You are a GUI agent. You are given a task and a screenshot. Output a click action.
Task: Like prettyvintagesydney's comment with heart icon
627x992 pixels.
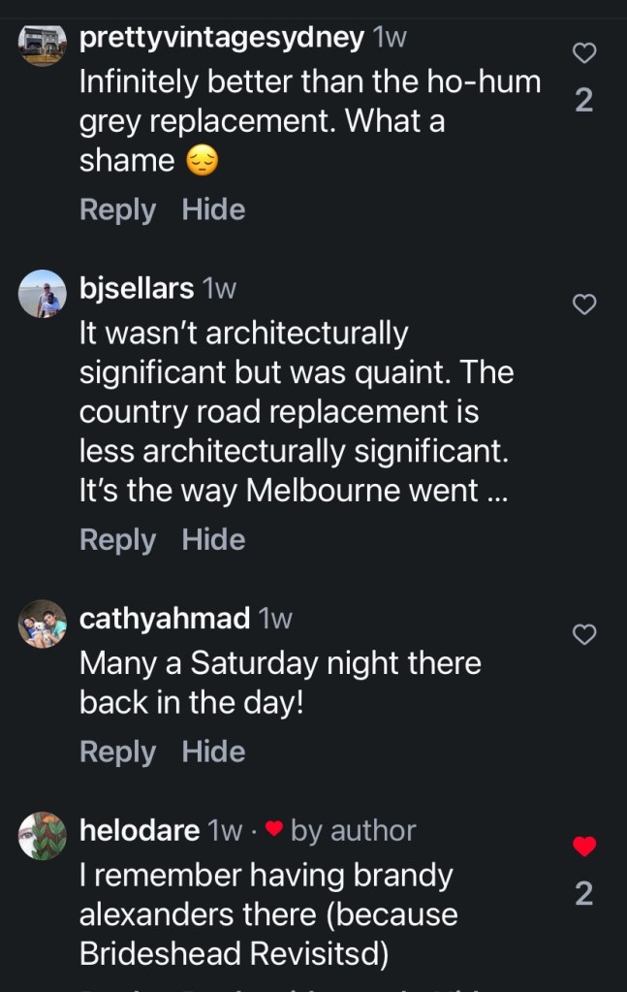pyautogui.click(x=583, y=54)
